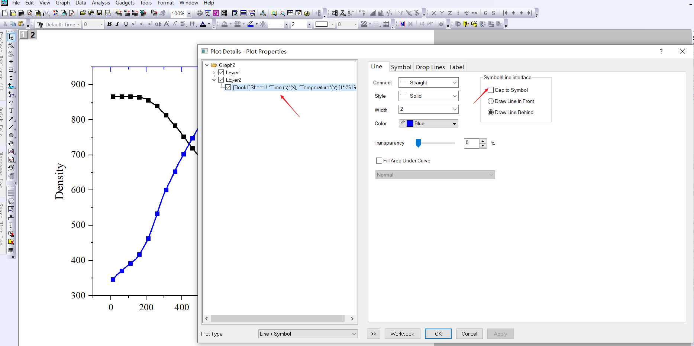Open the 100% zoom level dropdown
The height and width of the screenshot is (346, 694).
click(x=188, y=13)
